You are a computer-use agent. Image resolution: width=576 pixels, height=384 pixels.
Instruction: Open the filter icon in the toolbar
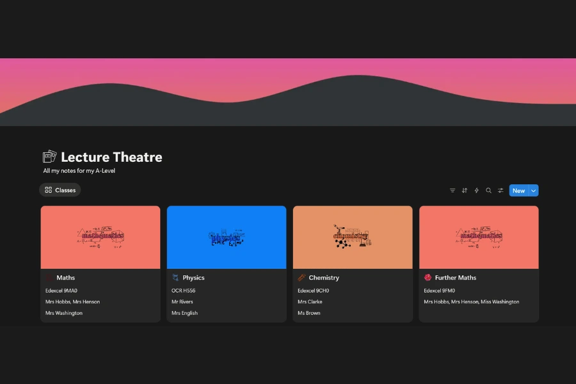[x=452, y=191]
